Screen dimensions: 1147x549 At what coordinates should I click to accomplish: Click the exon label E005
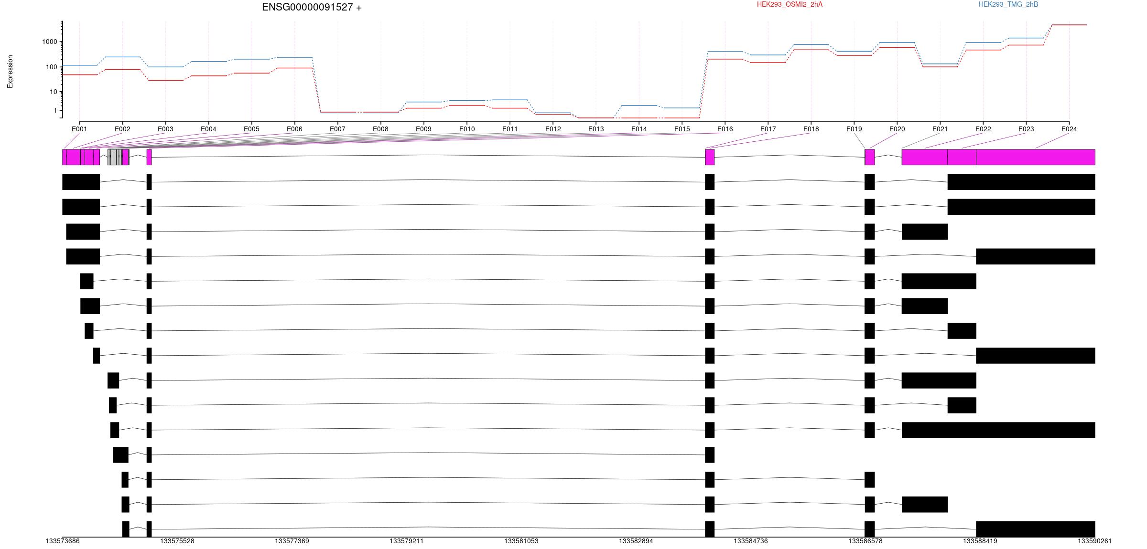[x=251, y=129]
